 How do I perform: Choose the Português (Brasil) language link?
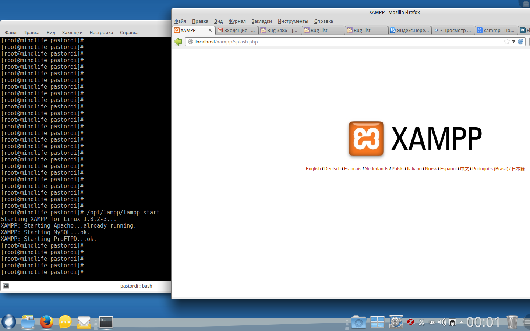pyautogui.click(x=490, y=169)
